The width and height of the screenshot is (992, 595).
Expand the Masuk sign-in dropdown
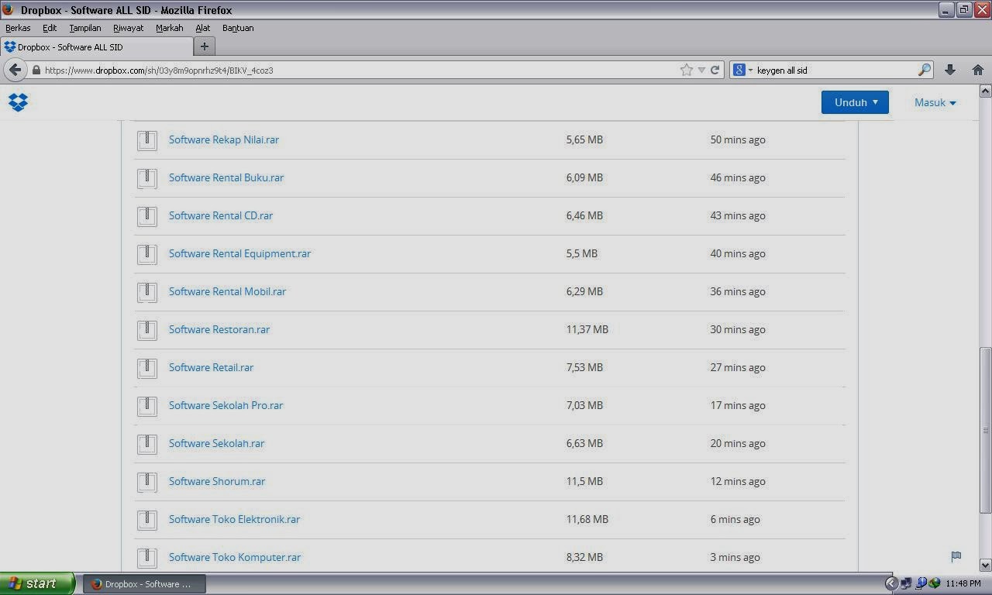pyautogui.click(x=935, y=102)
